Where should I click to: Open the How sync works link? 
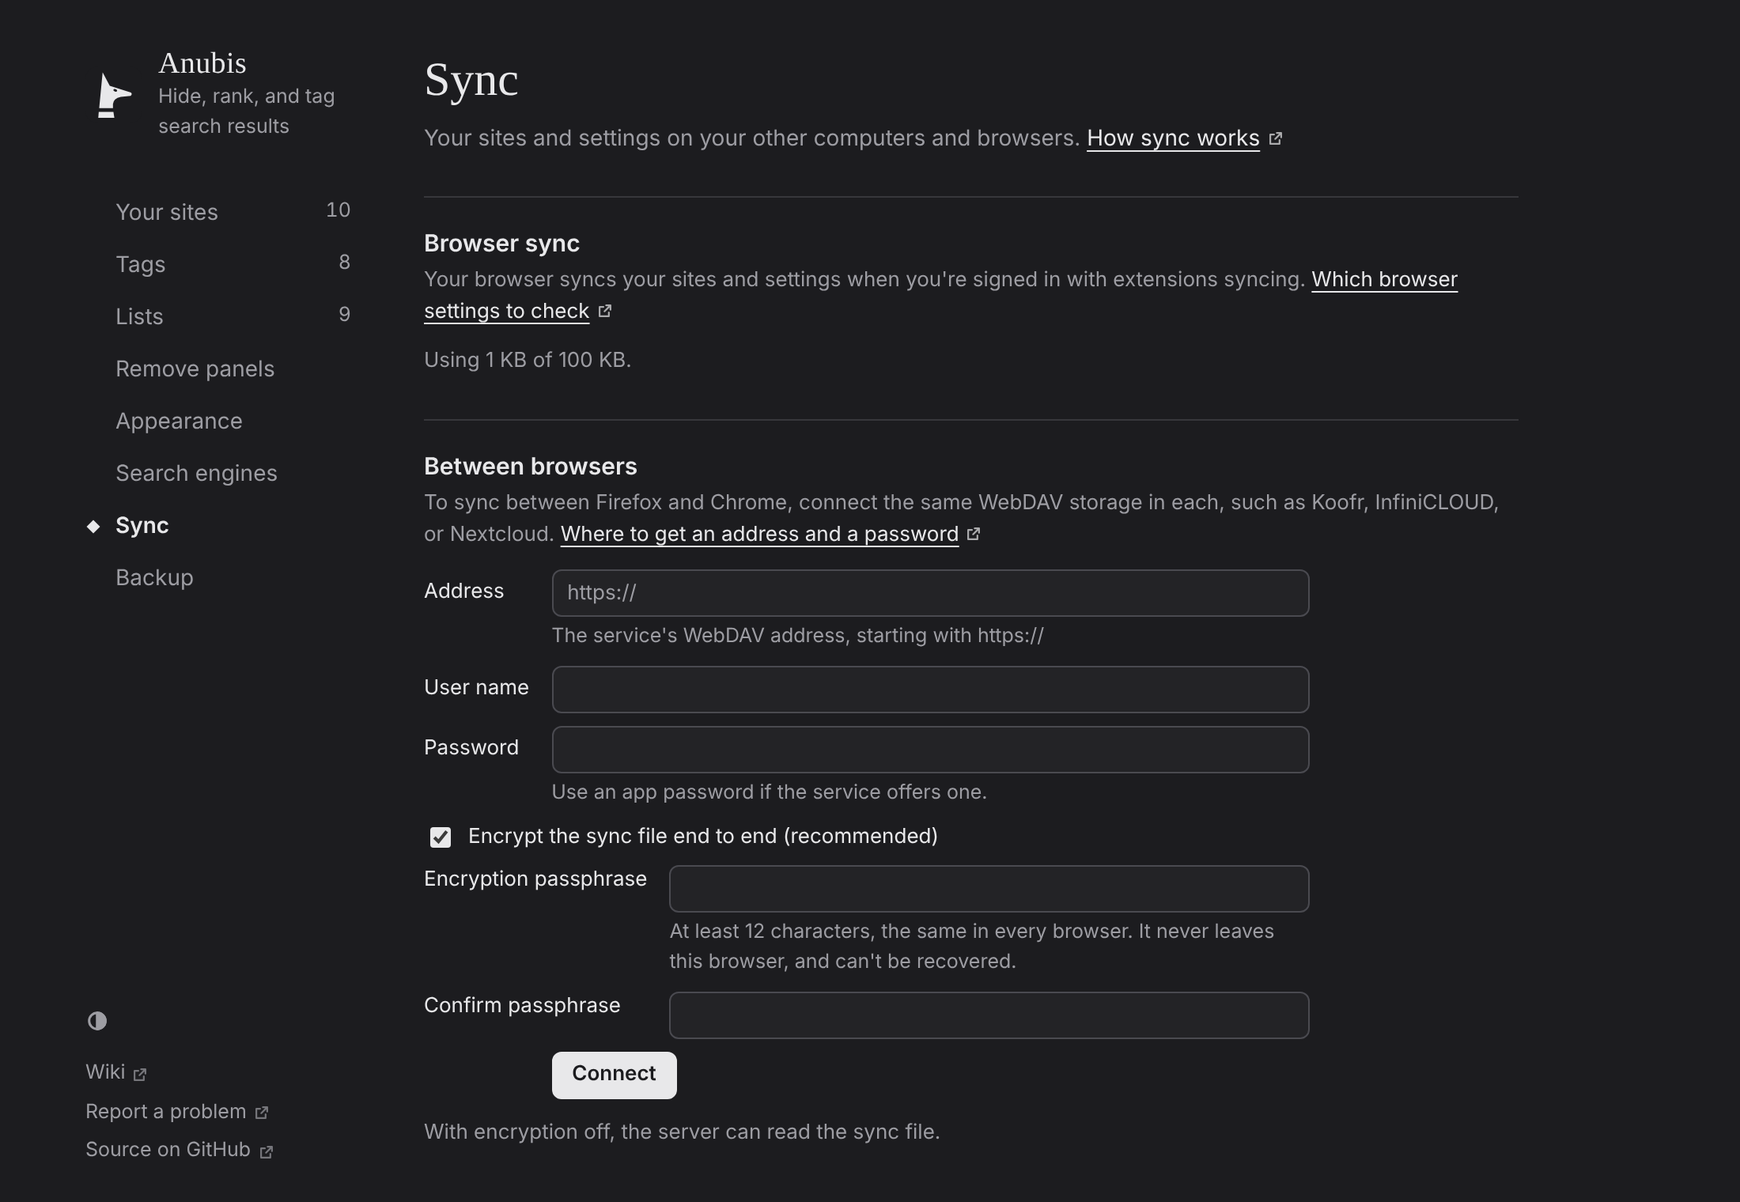[1173, 138]
